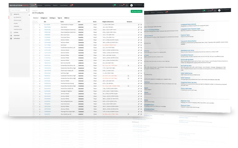This screenshot has height=148, width=238.
Task: Open the Help icon in the header
Action: tap(121, 5)
